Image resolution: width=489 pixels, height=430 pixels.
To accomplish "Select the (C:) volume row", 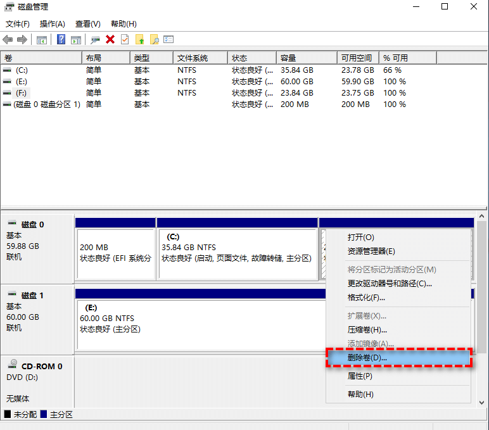I will click(219, 70).
